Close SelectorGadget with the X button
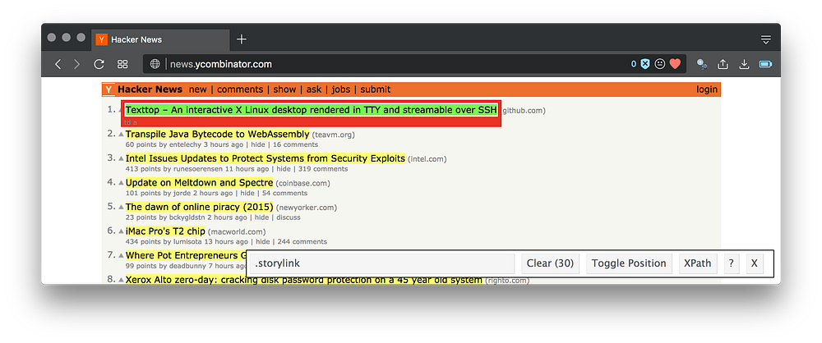Screen dimensions: 822x343 click(755, 263)
